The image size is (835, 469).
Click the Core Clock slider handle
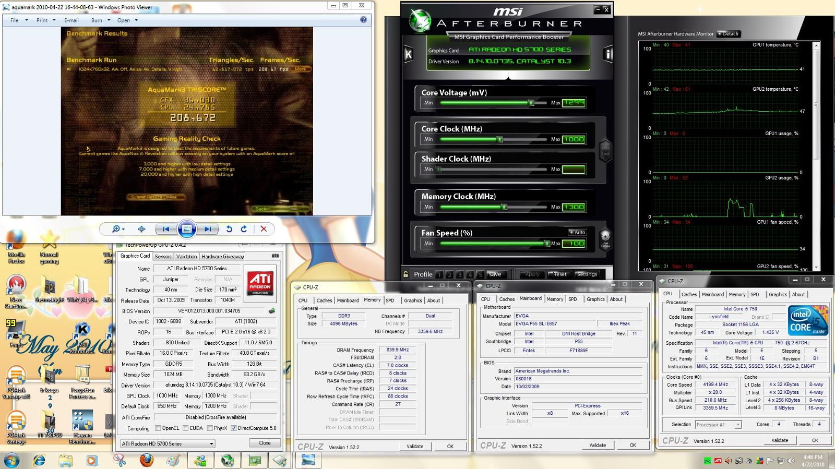tap(499, 139)
